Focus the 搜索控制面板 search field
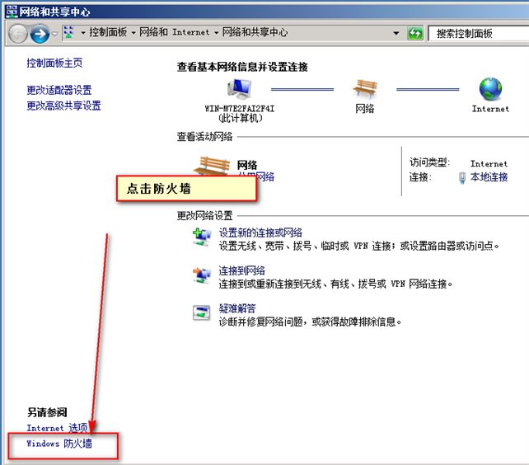 click(x=479, y=33)
